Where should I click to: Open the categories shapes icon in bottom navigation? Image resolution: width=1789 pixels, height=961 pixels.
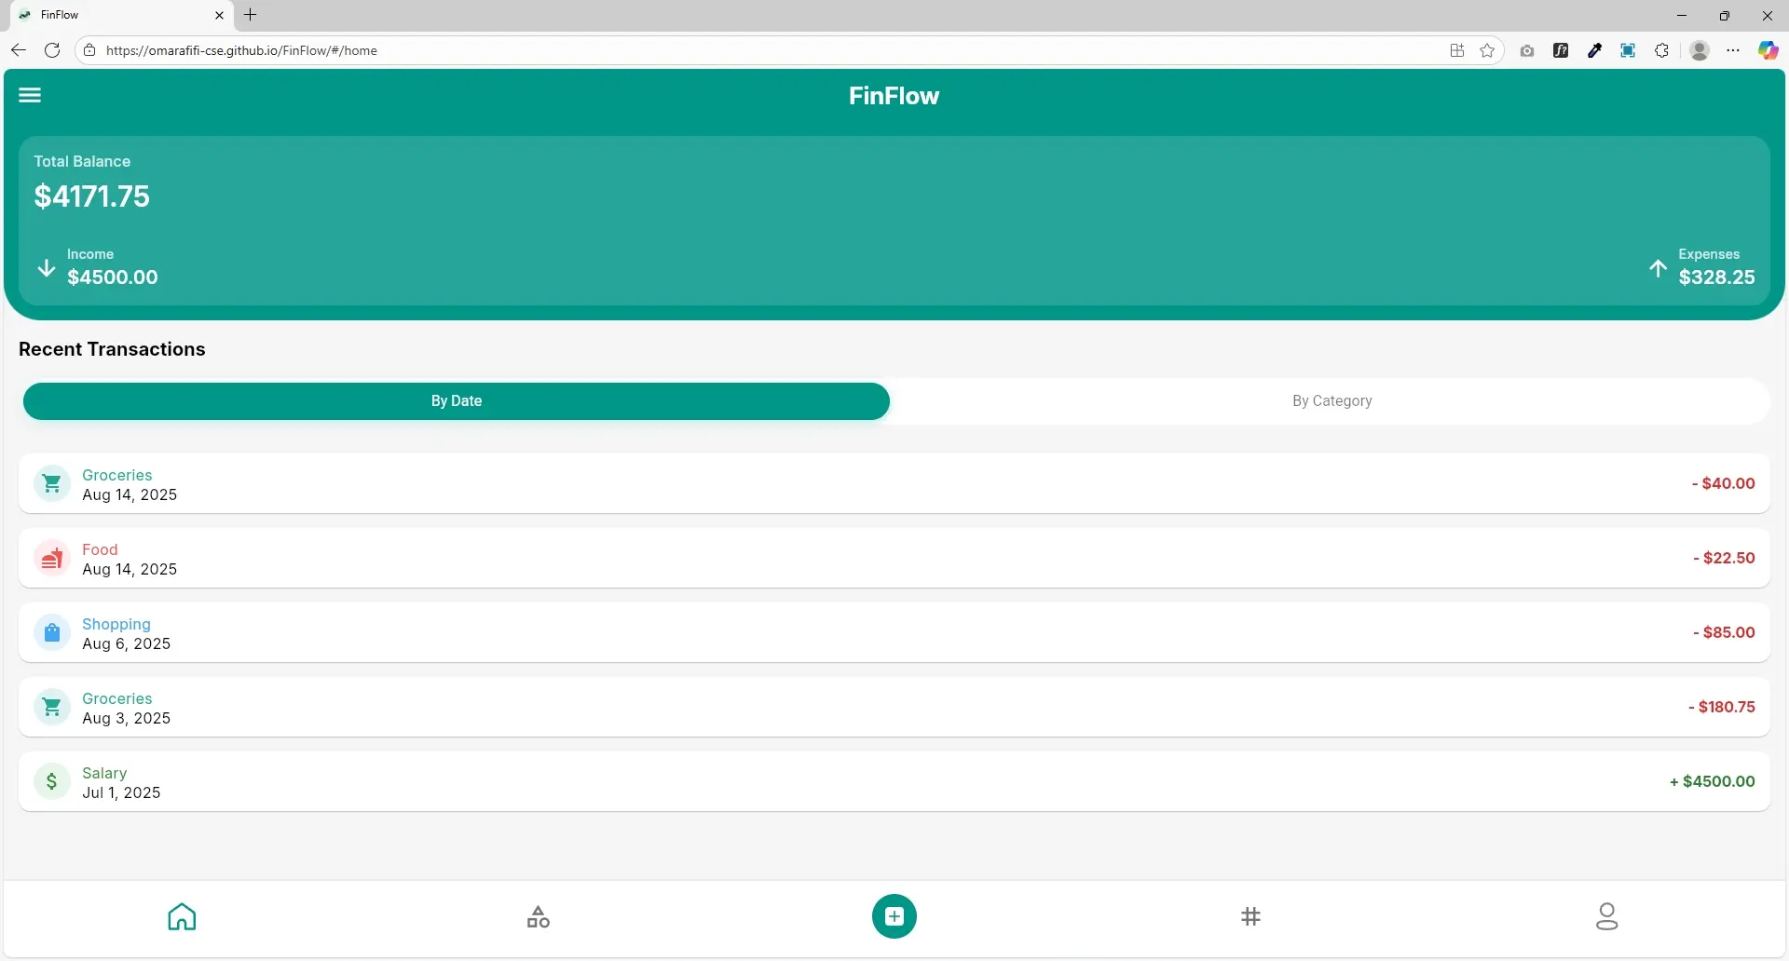click(x=539, y=916)
